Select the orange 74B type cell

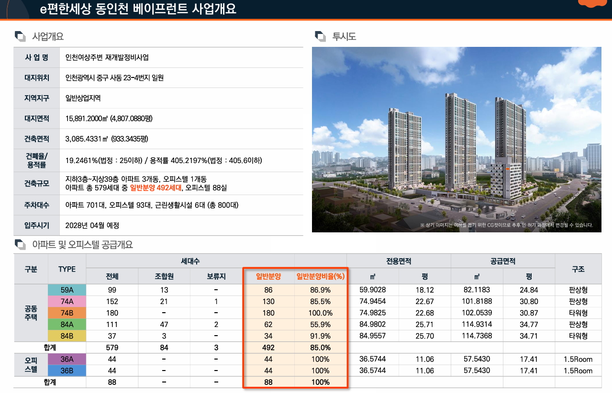click(x=67, y=313)
